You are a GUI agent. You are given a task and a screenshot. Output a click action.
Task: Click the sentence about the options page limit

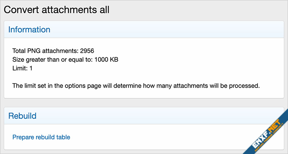(x=136, y=86)
